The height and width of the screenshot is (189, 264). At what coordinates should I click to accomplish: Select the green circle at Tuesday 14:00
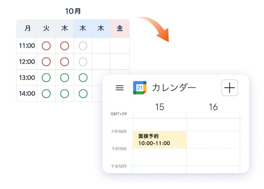(46, 93)
